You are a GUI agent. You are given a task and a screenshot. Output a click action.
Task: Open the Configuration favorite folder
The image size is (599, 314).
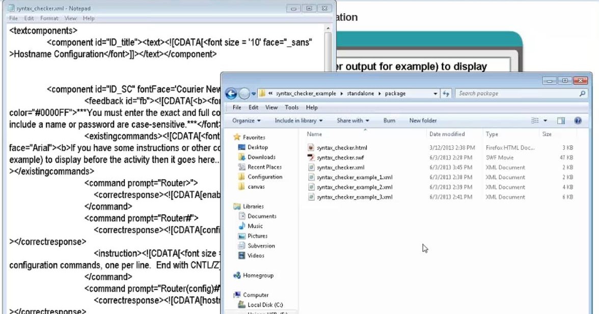pos(265,177)
